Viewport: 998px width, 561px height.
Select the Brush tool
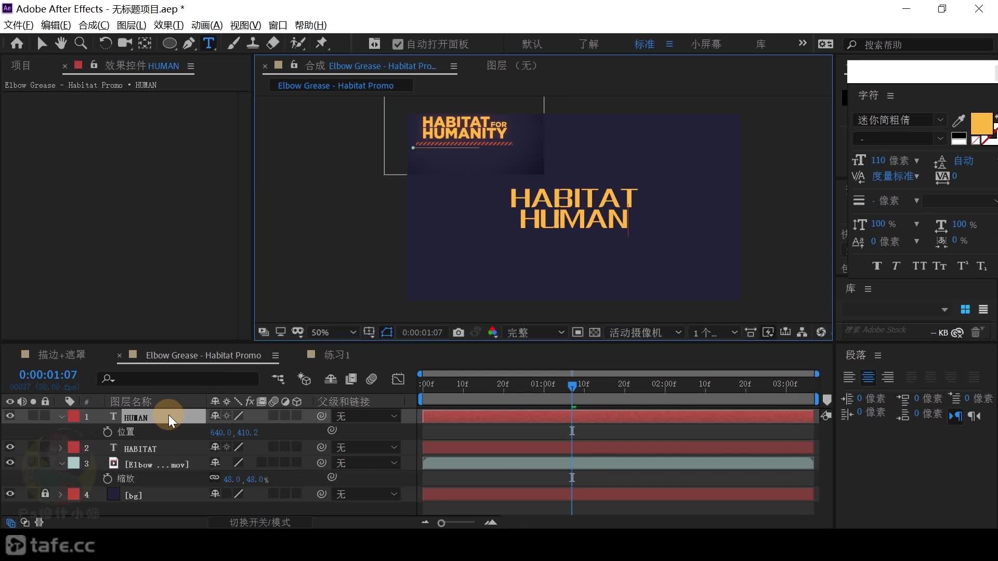[x=233, y=44]
